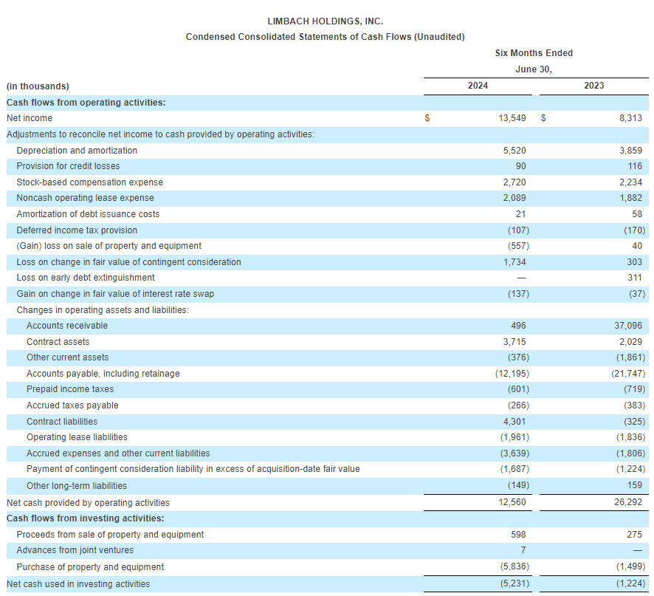The image size is (654, 596).
Task: Select the 2023 column header
Action: tap(594, 86)
